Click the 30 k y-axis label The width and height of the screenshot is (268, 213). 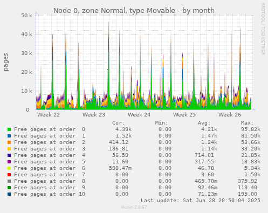click(26, 53)
